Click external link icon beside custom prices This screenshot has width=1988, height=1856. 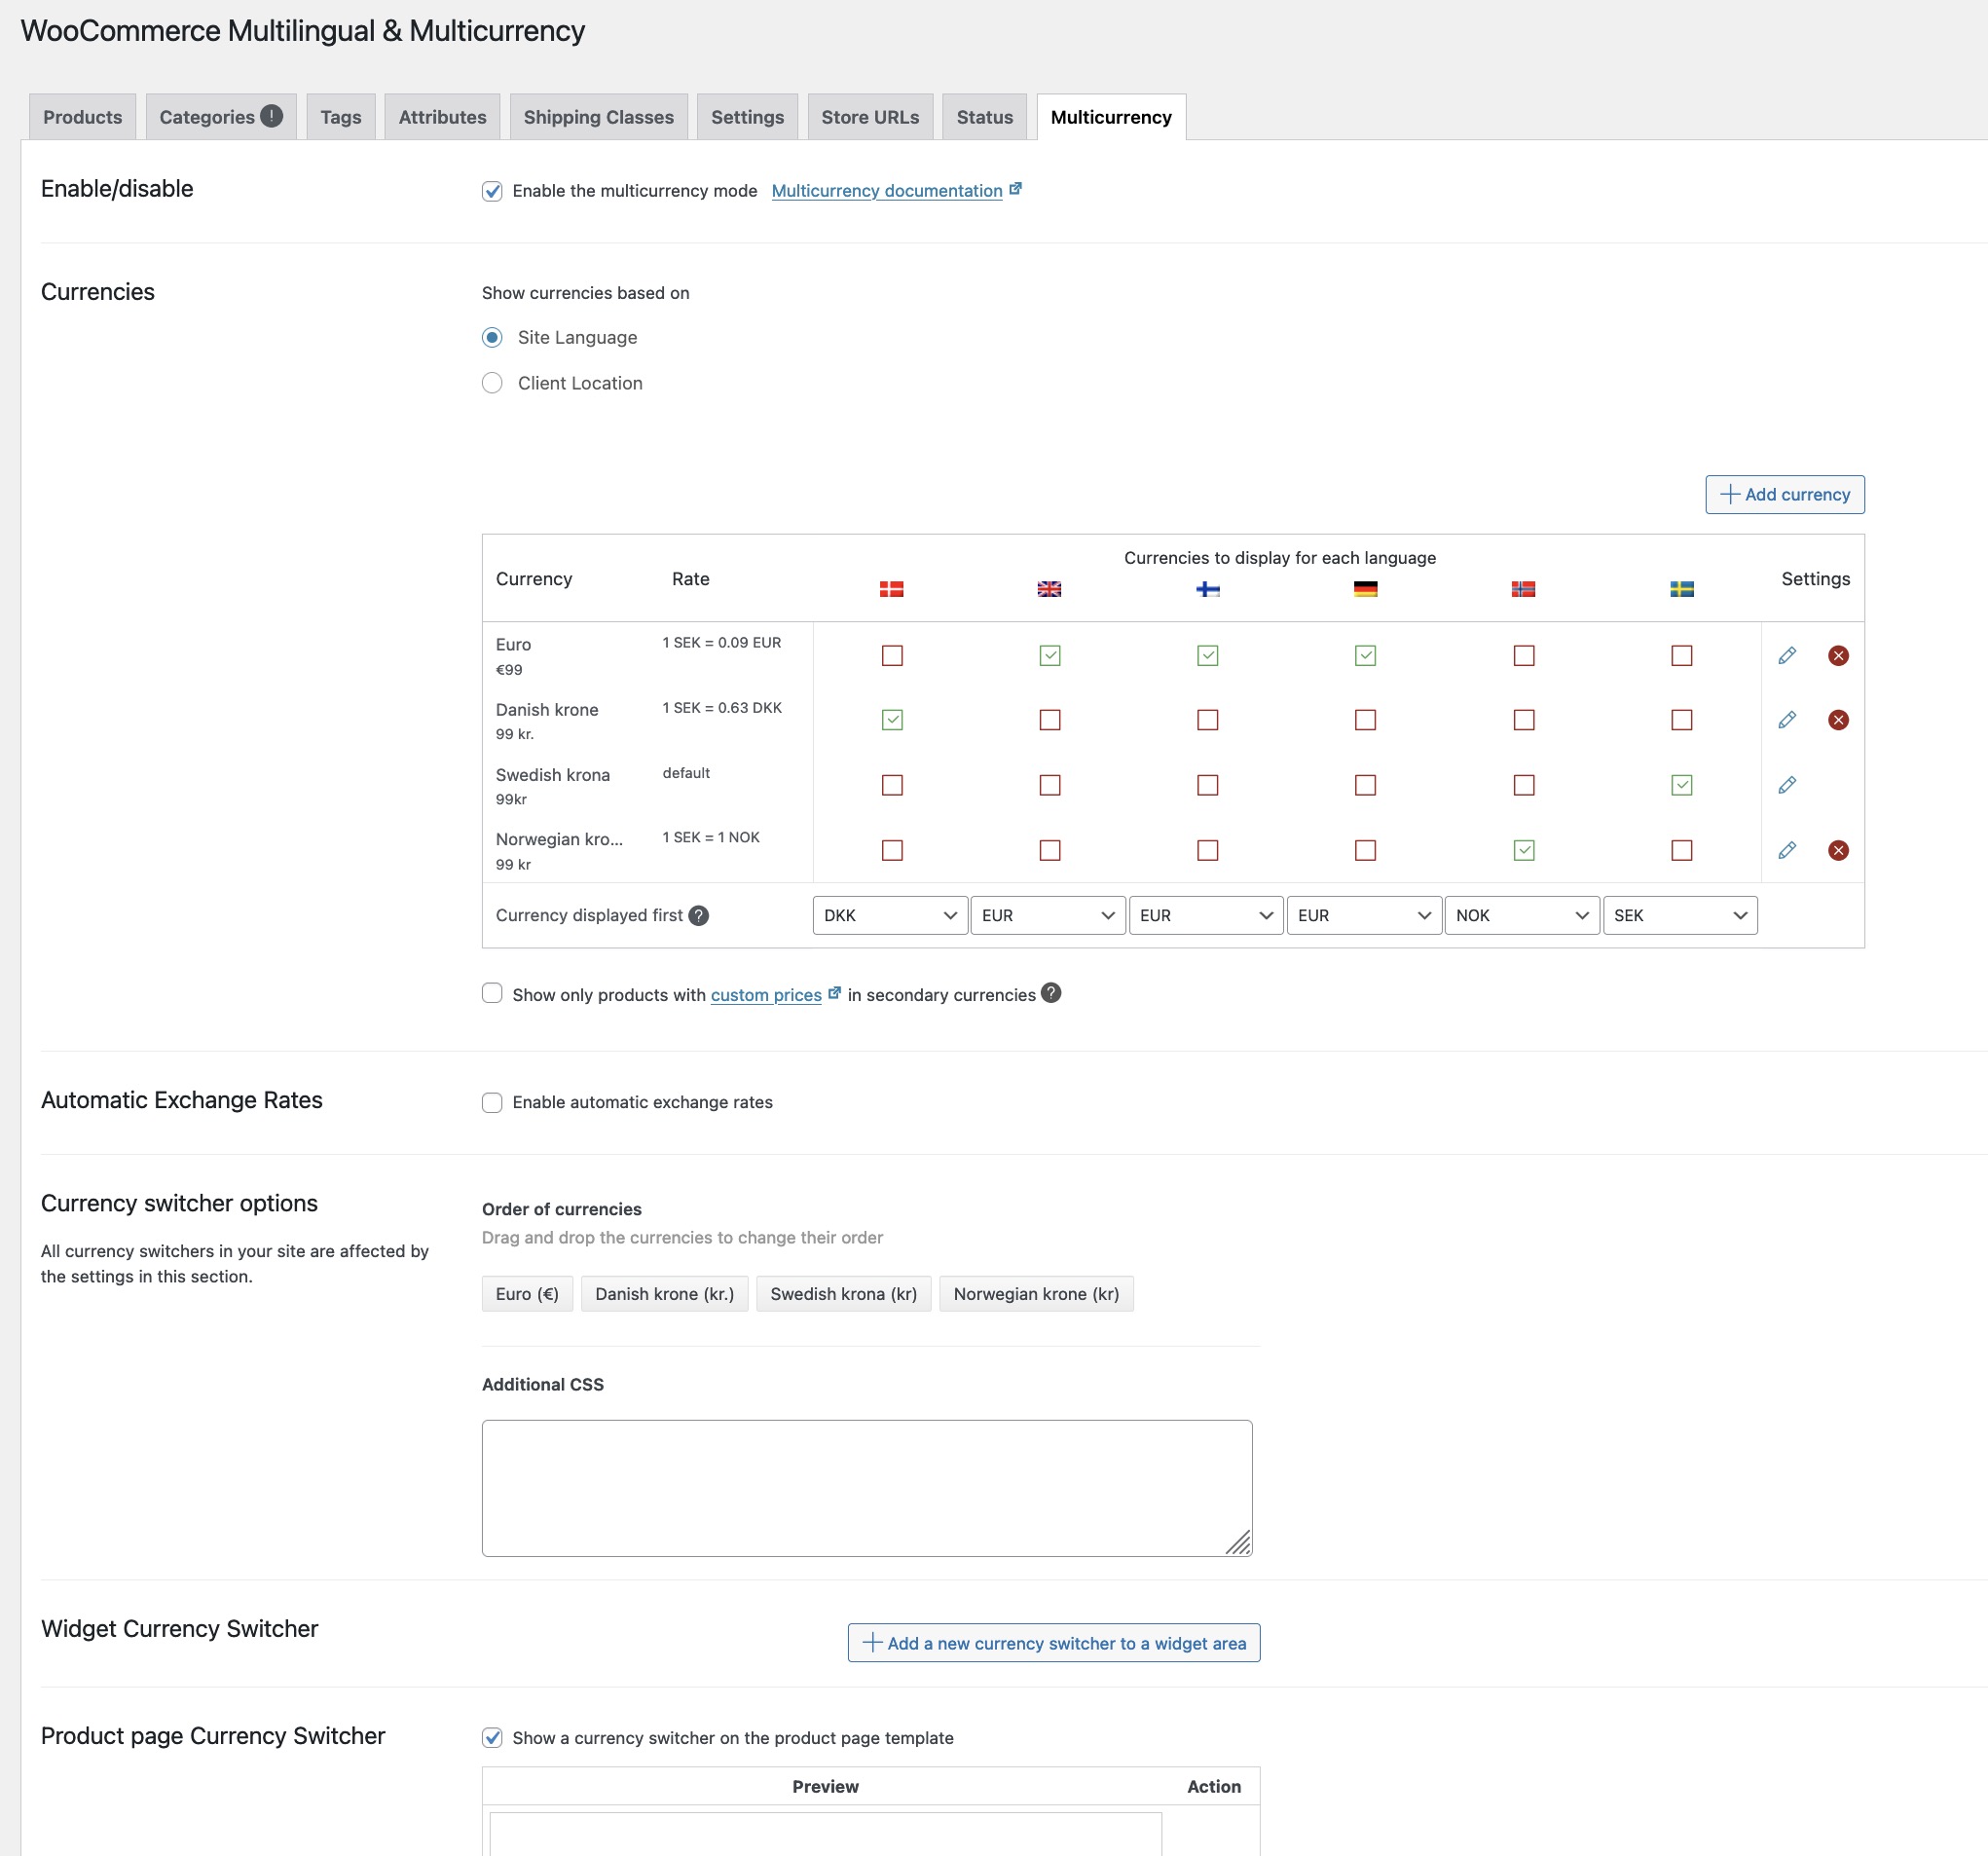(834, 992)
